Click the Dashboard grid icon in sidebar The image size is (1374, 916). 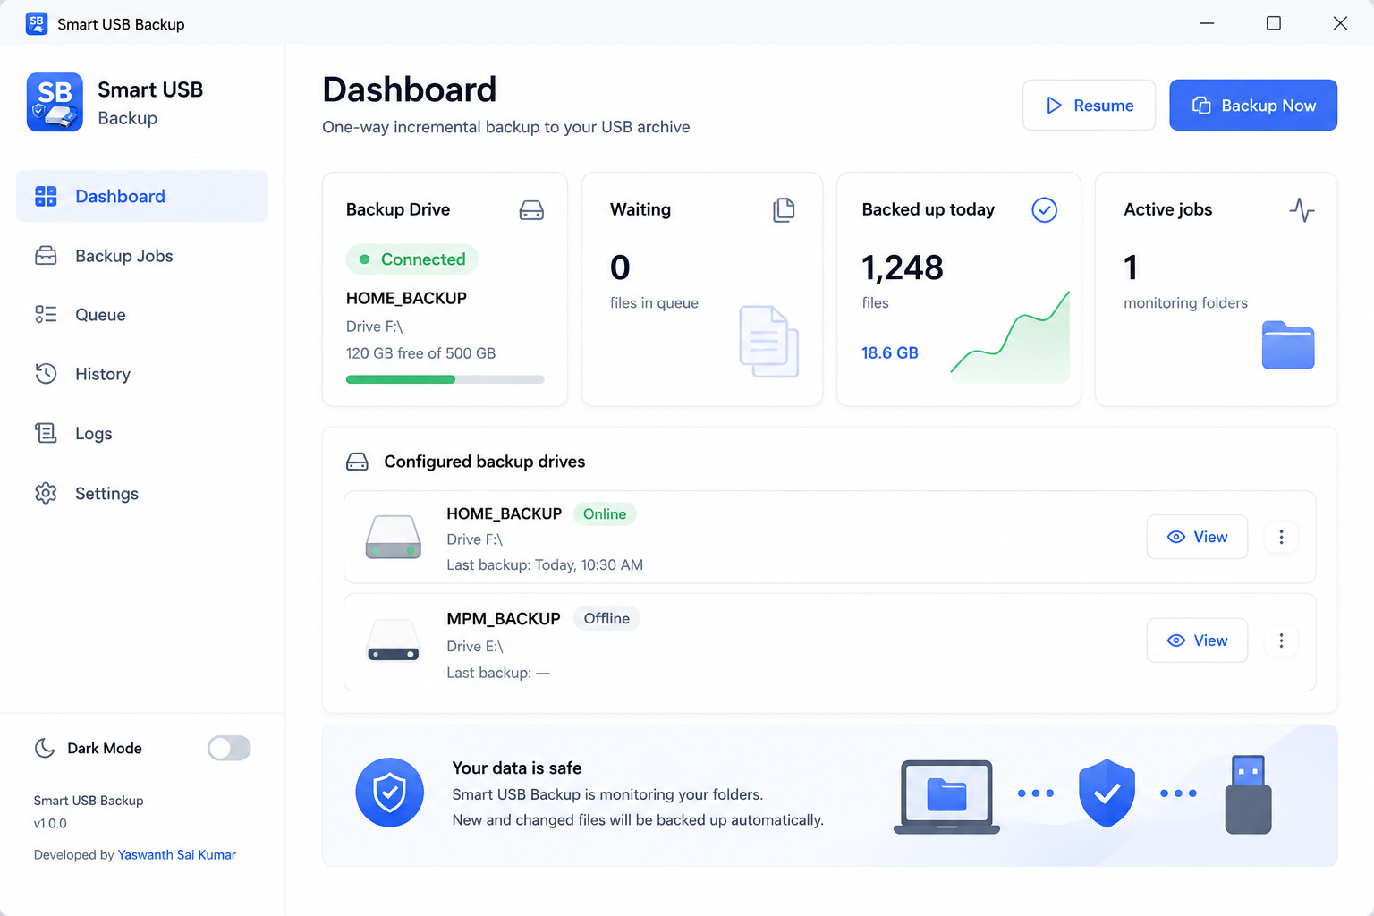46,196
